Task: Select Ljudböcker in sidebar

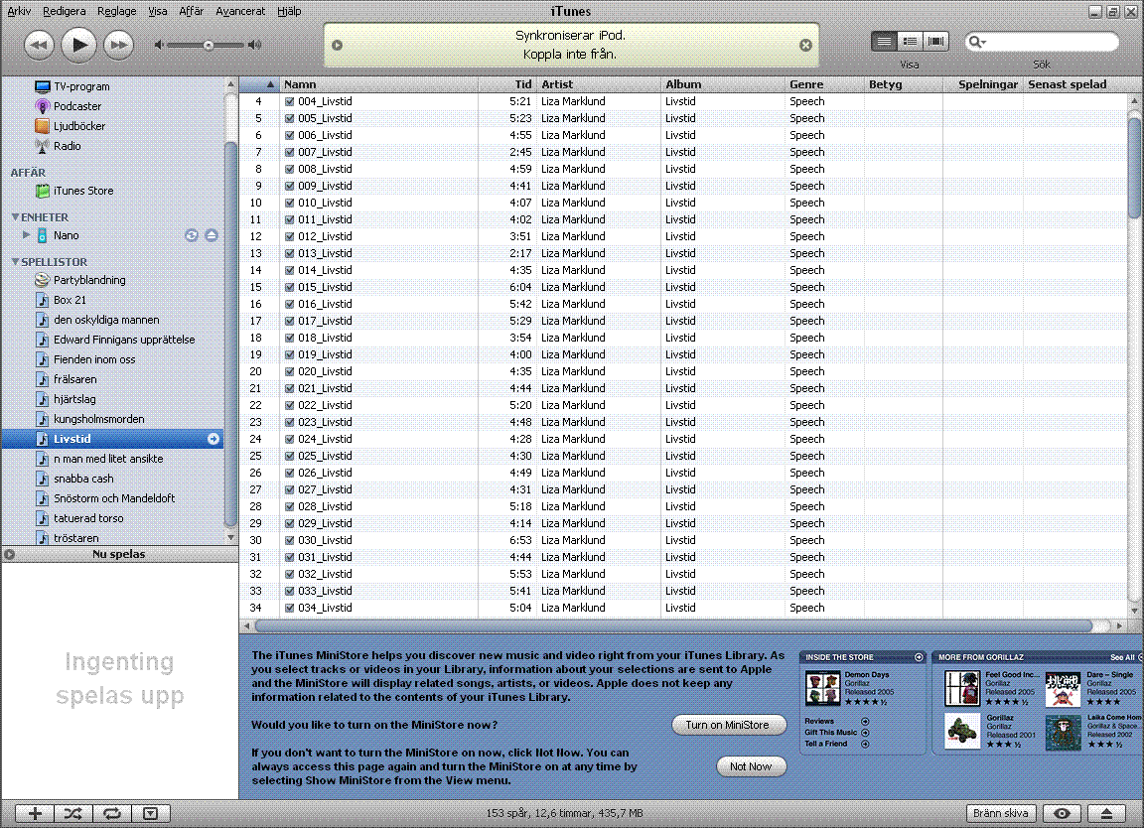Action: 78,126
